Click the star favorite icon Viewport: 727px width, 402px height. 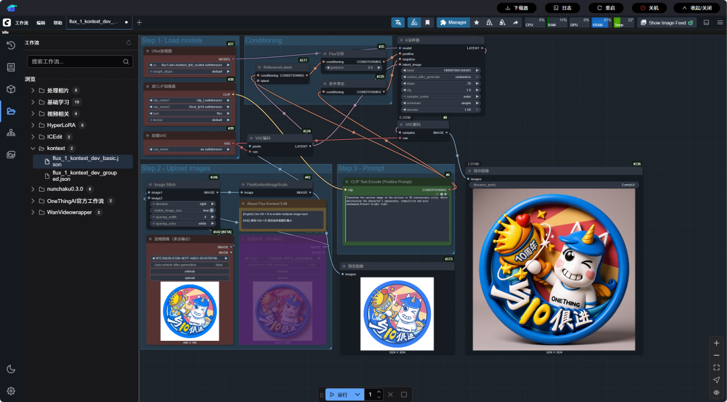[476, 22]
